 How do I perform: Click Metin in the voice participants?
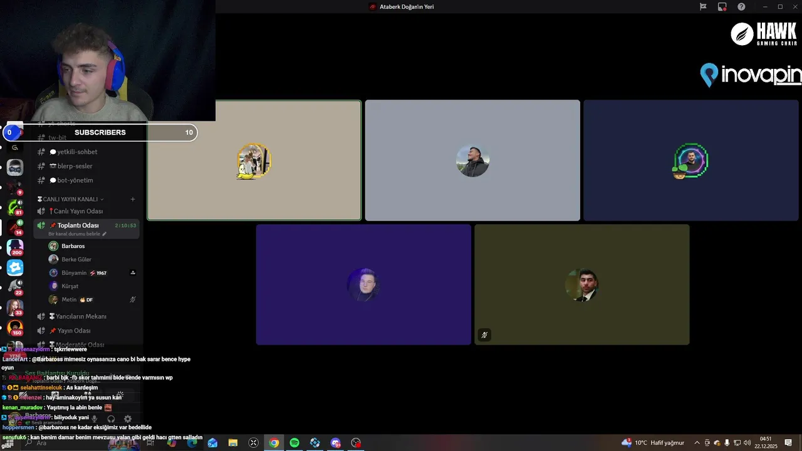click(92, 299)
